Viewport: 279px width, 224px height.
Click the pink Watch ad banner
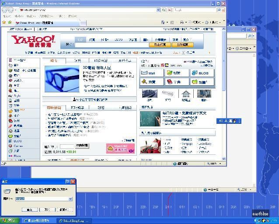(120, 149)
